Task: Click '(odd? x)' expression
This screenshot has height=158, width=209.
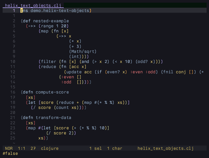Action: click(146, 62)
